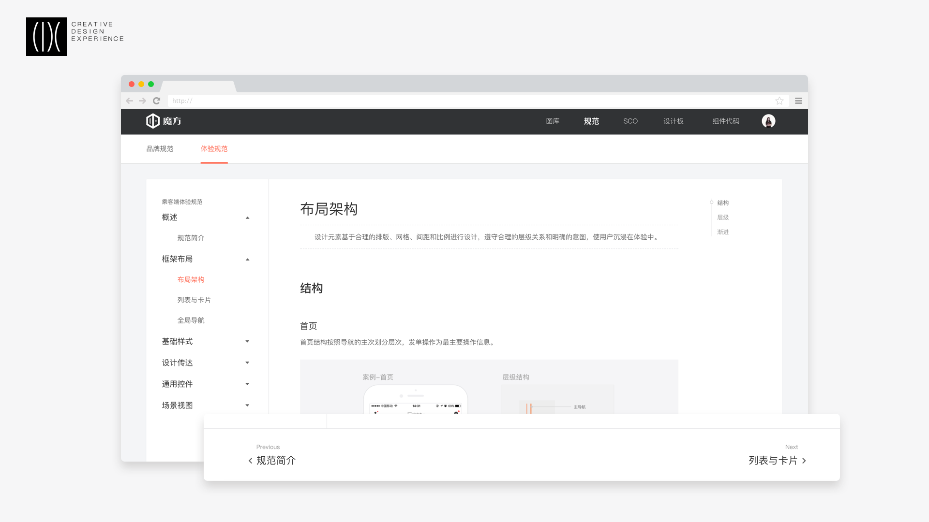
Task: Expand the 基础样式 section
Action: (x=247, y=342)
